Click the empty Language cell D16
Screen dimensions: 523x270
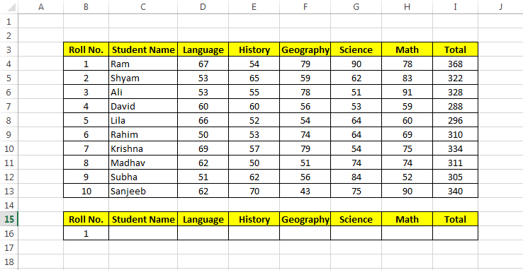tap(203, 233)
